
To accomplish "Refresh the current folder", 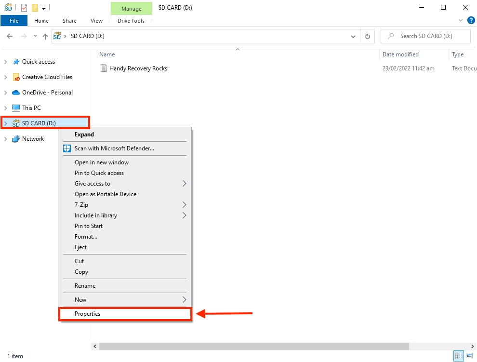I will pyautogui.click(x=368, y=36).
